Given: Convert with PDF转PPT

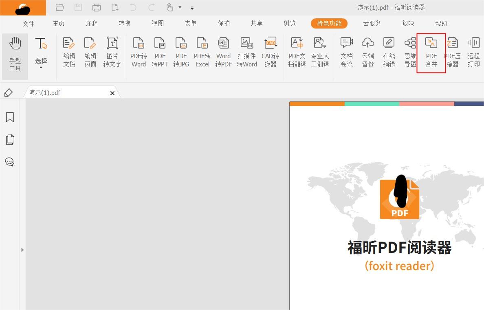Looking at the screenshot, I should pos(160,52).
